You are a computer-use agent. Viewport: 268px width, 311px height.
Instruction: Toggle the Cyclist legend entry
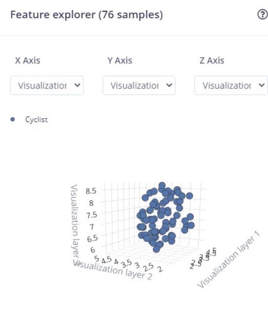(x=36, y=120)
